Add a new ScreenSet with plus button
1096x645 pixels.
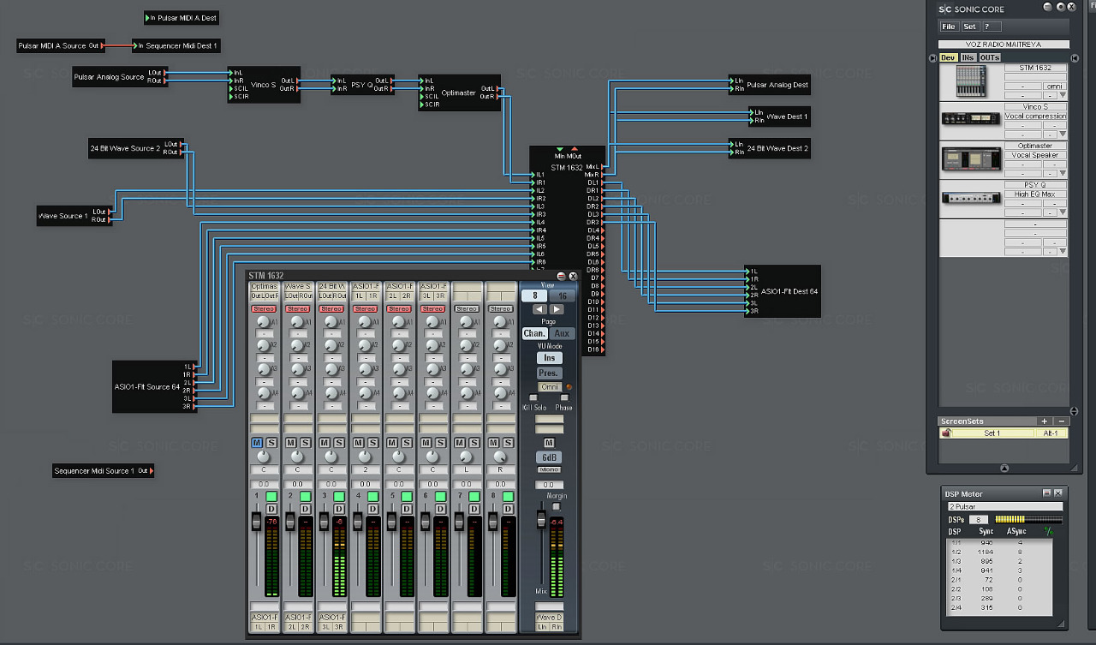1045,421
